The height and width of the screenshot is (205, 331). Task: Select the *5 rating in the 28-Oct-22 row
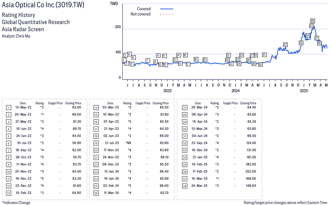coord(42,157)
